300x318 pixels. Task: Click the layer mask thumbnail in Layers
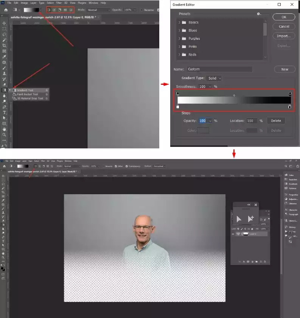(246, 234)
